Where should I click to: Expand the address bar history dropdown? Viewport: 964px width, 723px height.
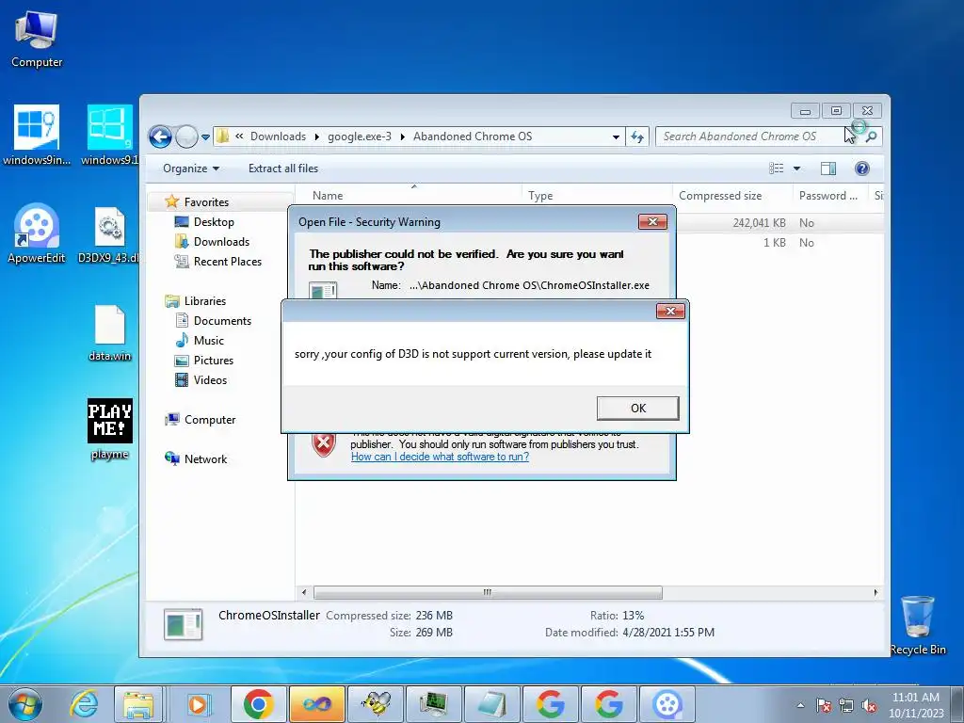(x=616, y=137)
